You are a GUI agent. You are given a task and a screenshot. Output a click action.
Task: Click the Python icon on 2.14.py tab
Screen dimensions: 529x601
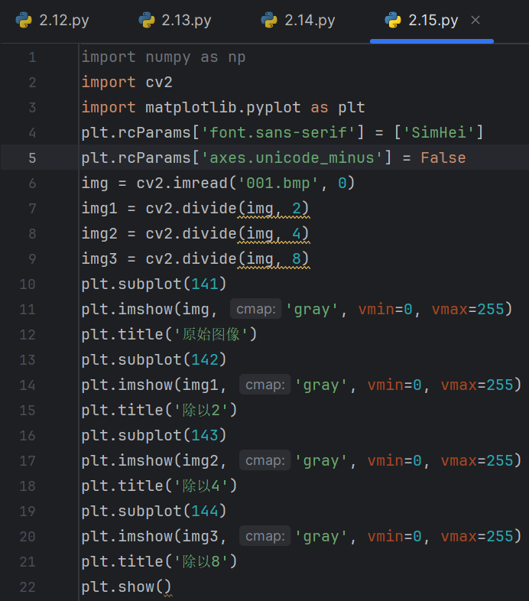point(269,20)
